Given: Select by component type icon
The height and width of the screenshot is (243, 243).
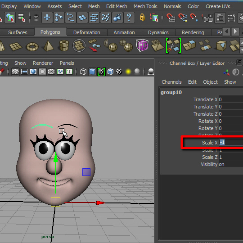Looking at the screenshot, I should [x=22, y=18].
